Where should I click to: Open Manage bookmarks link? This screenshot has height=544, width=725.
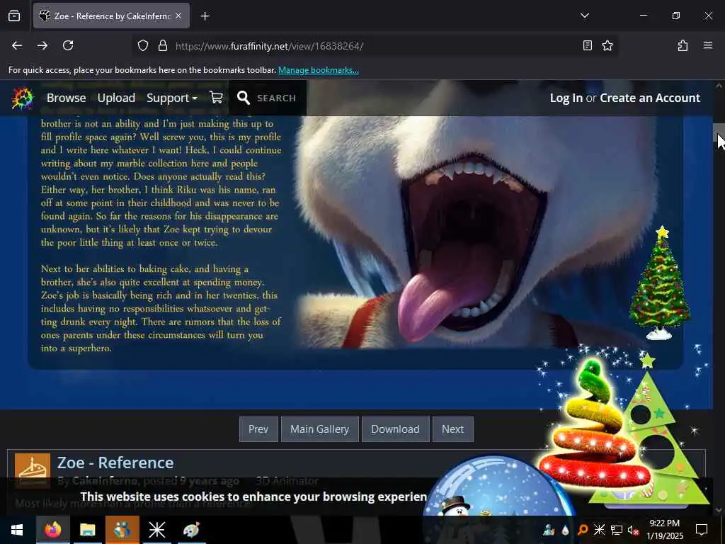[318, 70]
